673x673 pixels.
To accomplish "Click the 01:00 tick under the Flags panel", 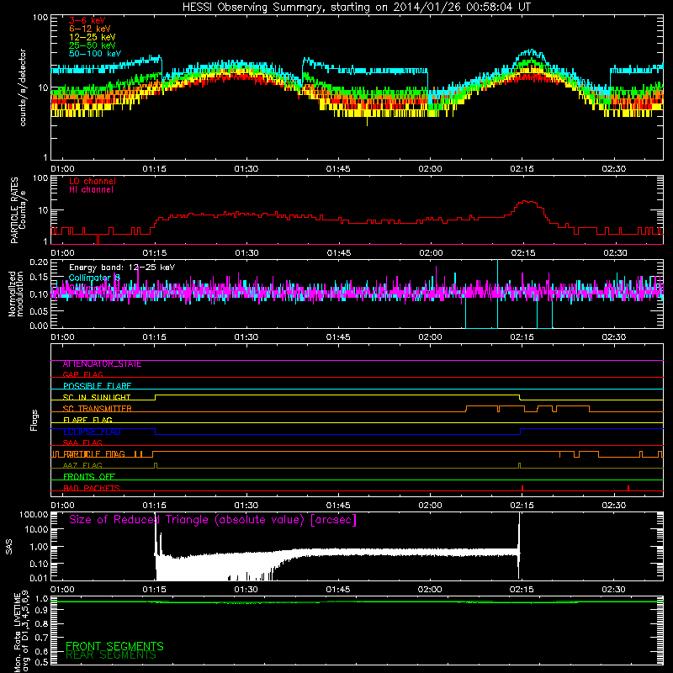I will [x=62, y=506].
